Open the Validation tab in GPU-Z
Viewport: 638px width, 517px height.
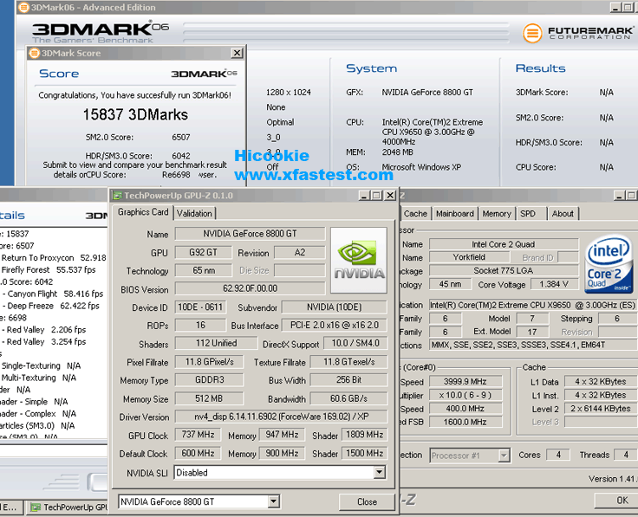194,213
